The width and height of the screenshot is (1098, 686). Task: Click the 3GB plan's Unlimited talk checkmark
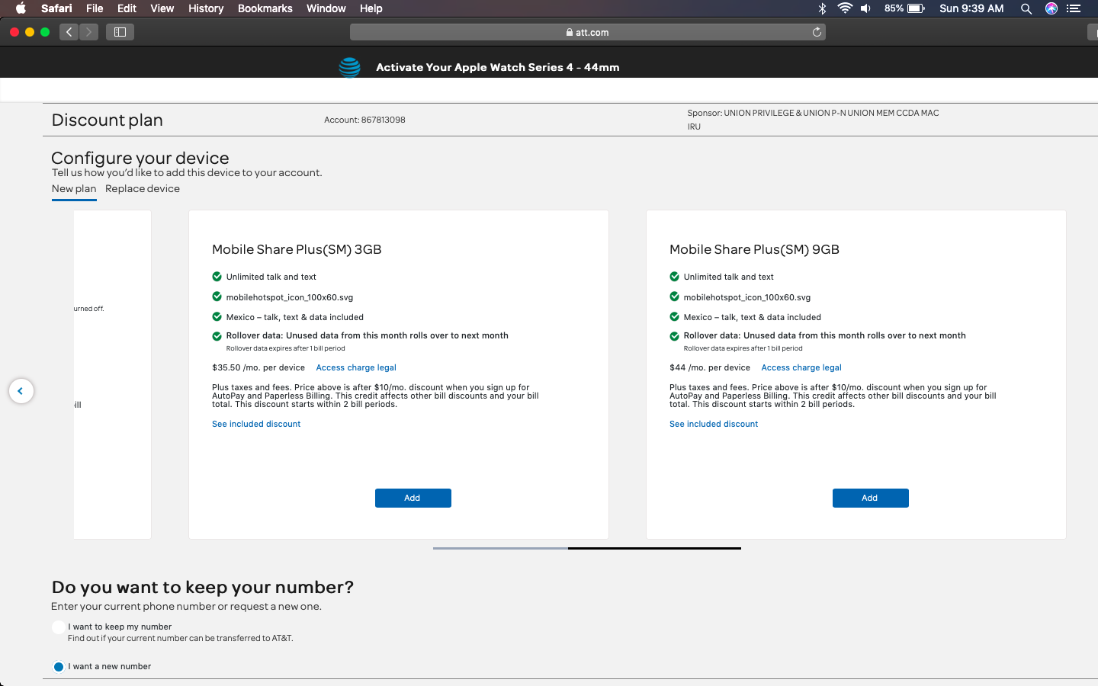pos(217,277)
